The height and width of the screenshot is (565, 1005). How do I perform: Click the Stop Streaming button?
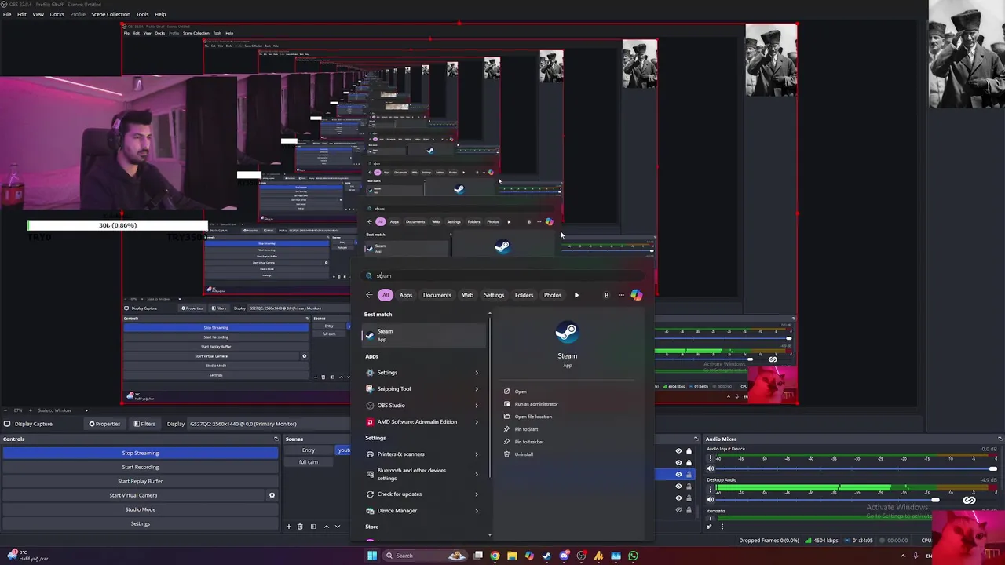coord(140,453)
